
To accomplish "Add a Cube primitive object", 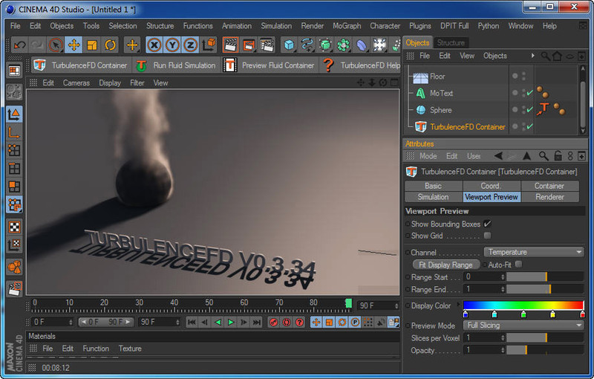I will coord(289,45).
